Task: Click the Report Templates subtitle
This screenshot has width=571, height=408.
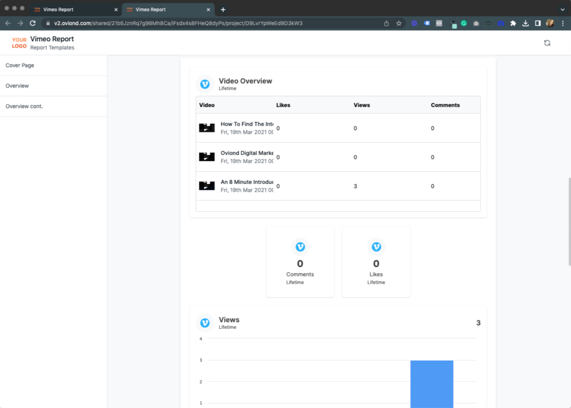Action: click(52, 48)
